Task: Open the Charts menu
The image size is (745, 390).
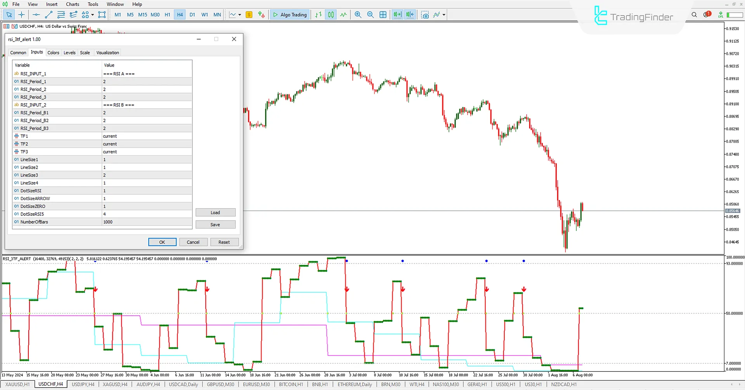Action: [x=72, y=4]
